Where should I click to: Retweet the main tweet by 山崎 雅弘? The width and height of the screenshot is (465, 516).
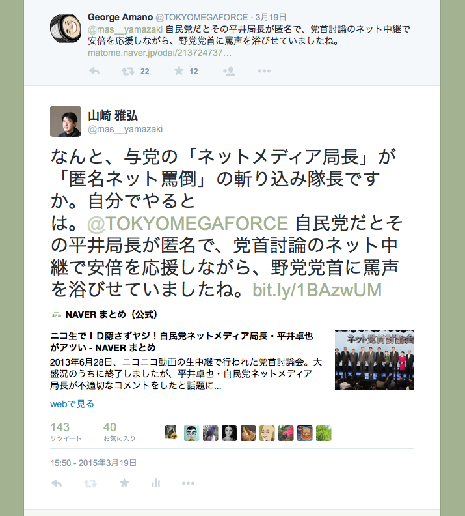click(x=90, y=483)
